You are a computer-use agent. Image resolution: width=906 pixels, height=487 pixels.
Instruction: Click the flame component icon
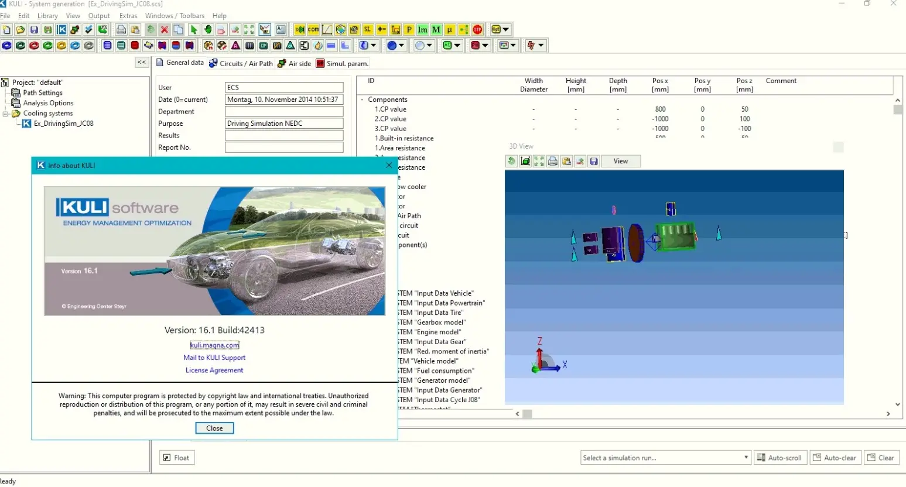[x=318, y=45]
